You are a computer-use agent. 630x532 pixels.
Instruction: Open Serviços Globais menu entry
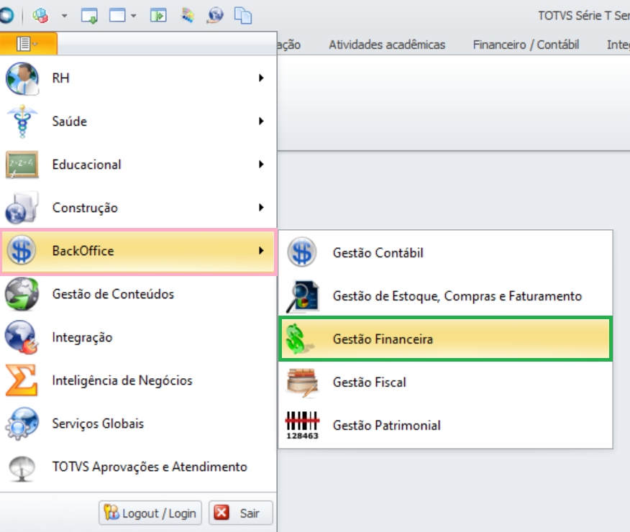point(138,423)
